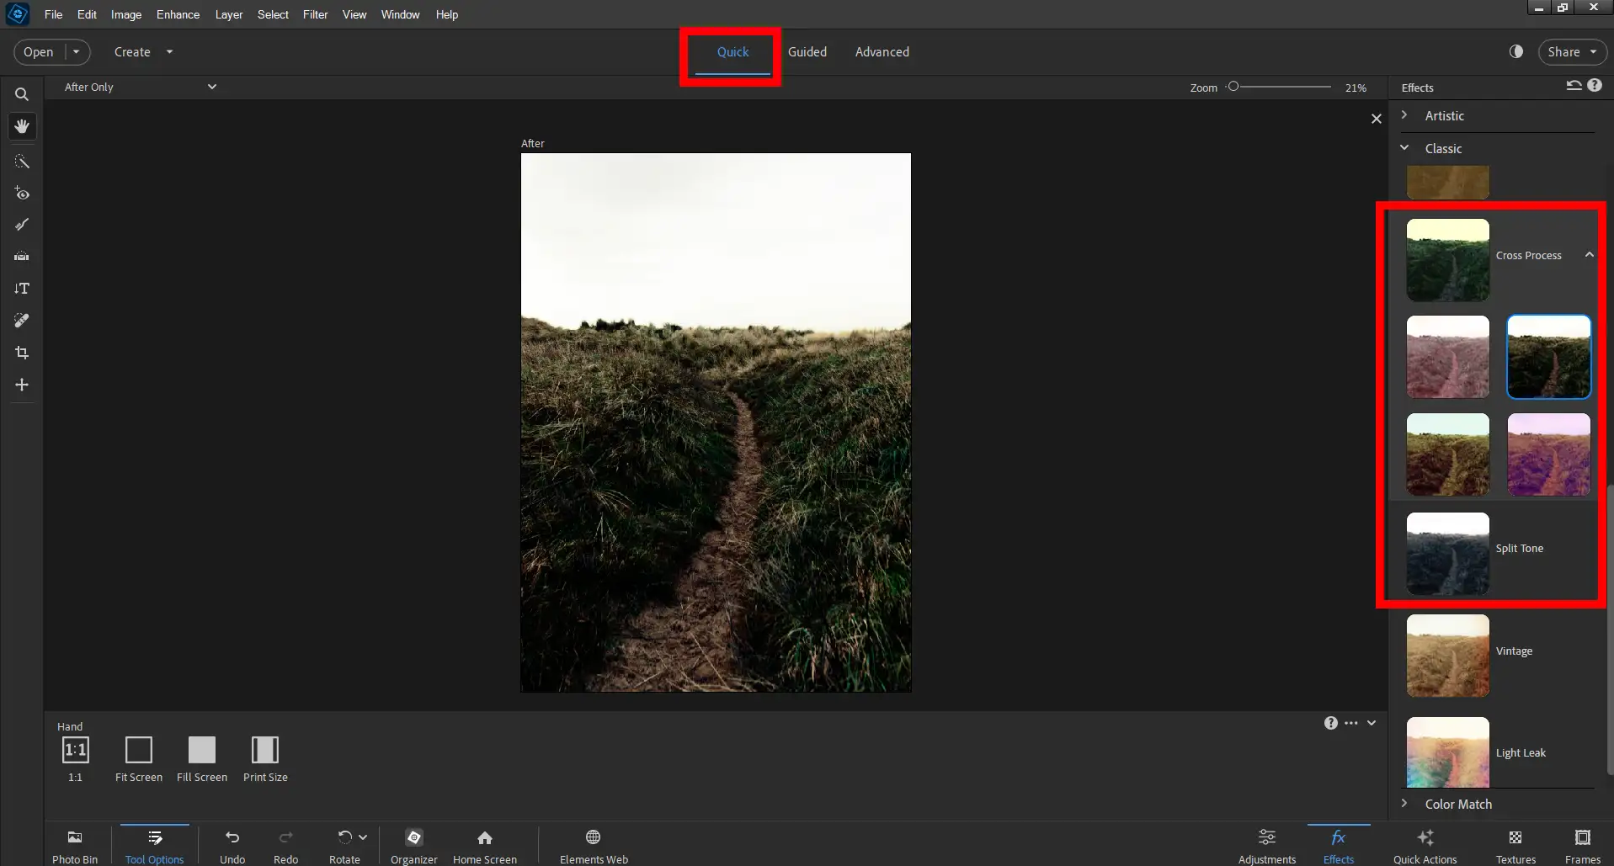Screen dimensions: 1614x866
Task: Choose Print Size view
Action: click(265, 758)
